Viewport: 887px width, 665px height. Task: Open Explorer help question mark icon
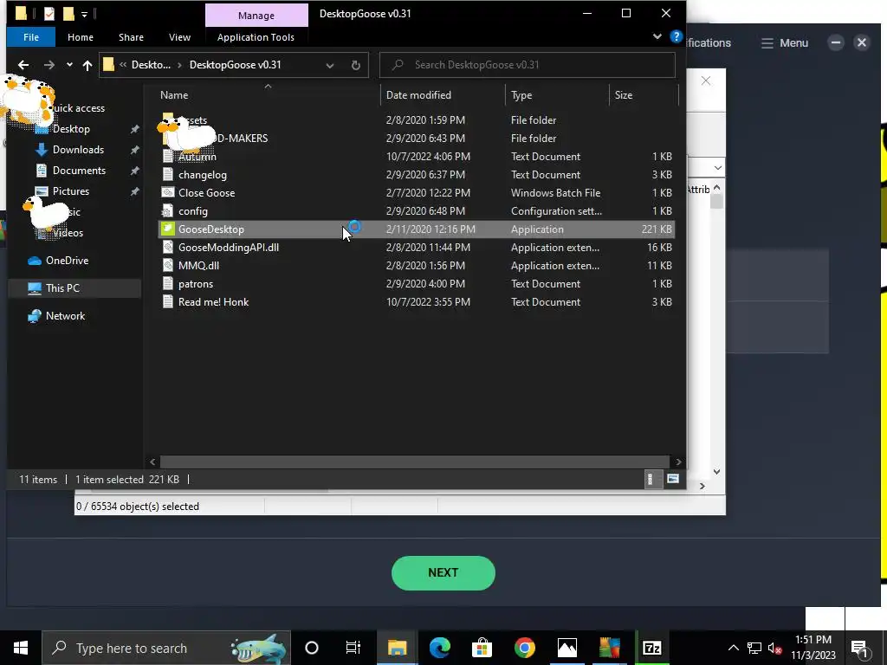tap(676, 36)
